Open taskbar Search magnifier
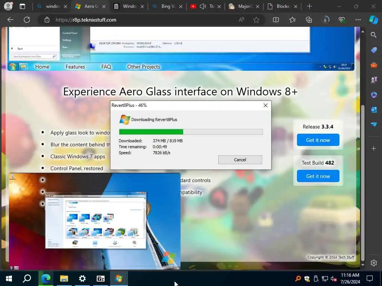Viewport: 382px width, 286px height. [27, 279]
